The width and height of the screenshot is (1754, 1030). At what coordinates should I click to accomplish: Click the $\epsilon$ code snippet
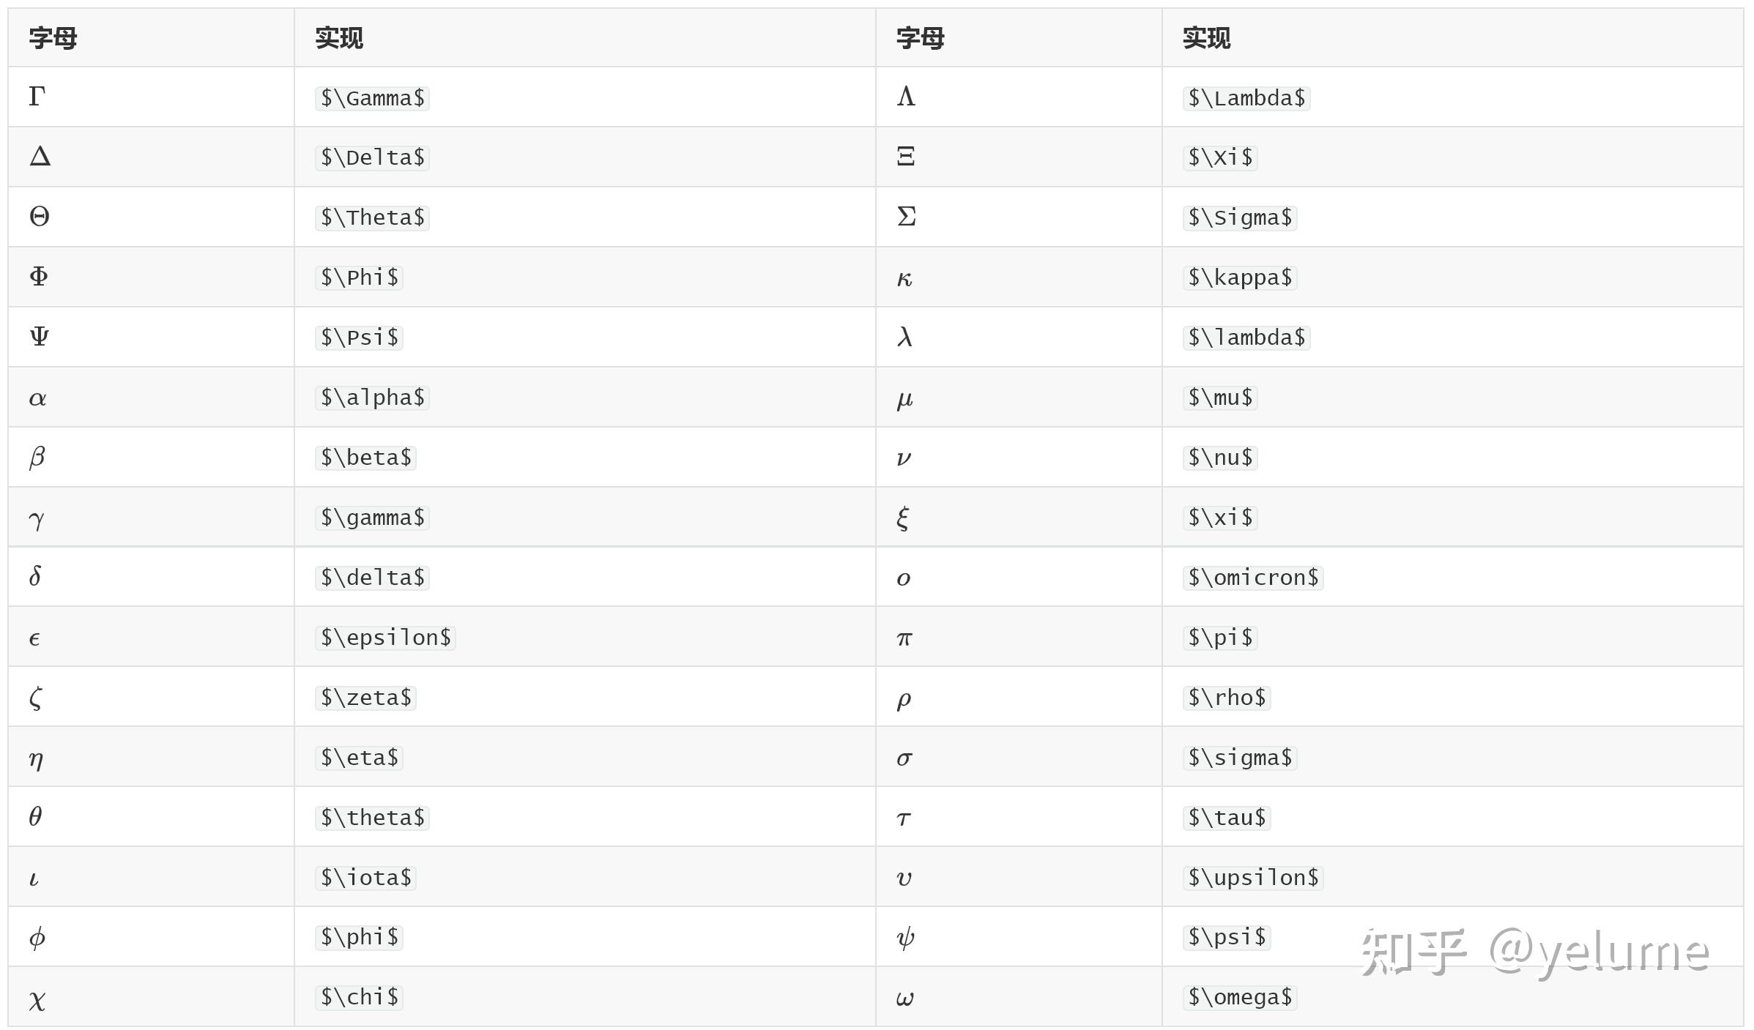click(x=385, y=638)
